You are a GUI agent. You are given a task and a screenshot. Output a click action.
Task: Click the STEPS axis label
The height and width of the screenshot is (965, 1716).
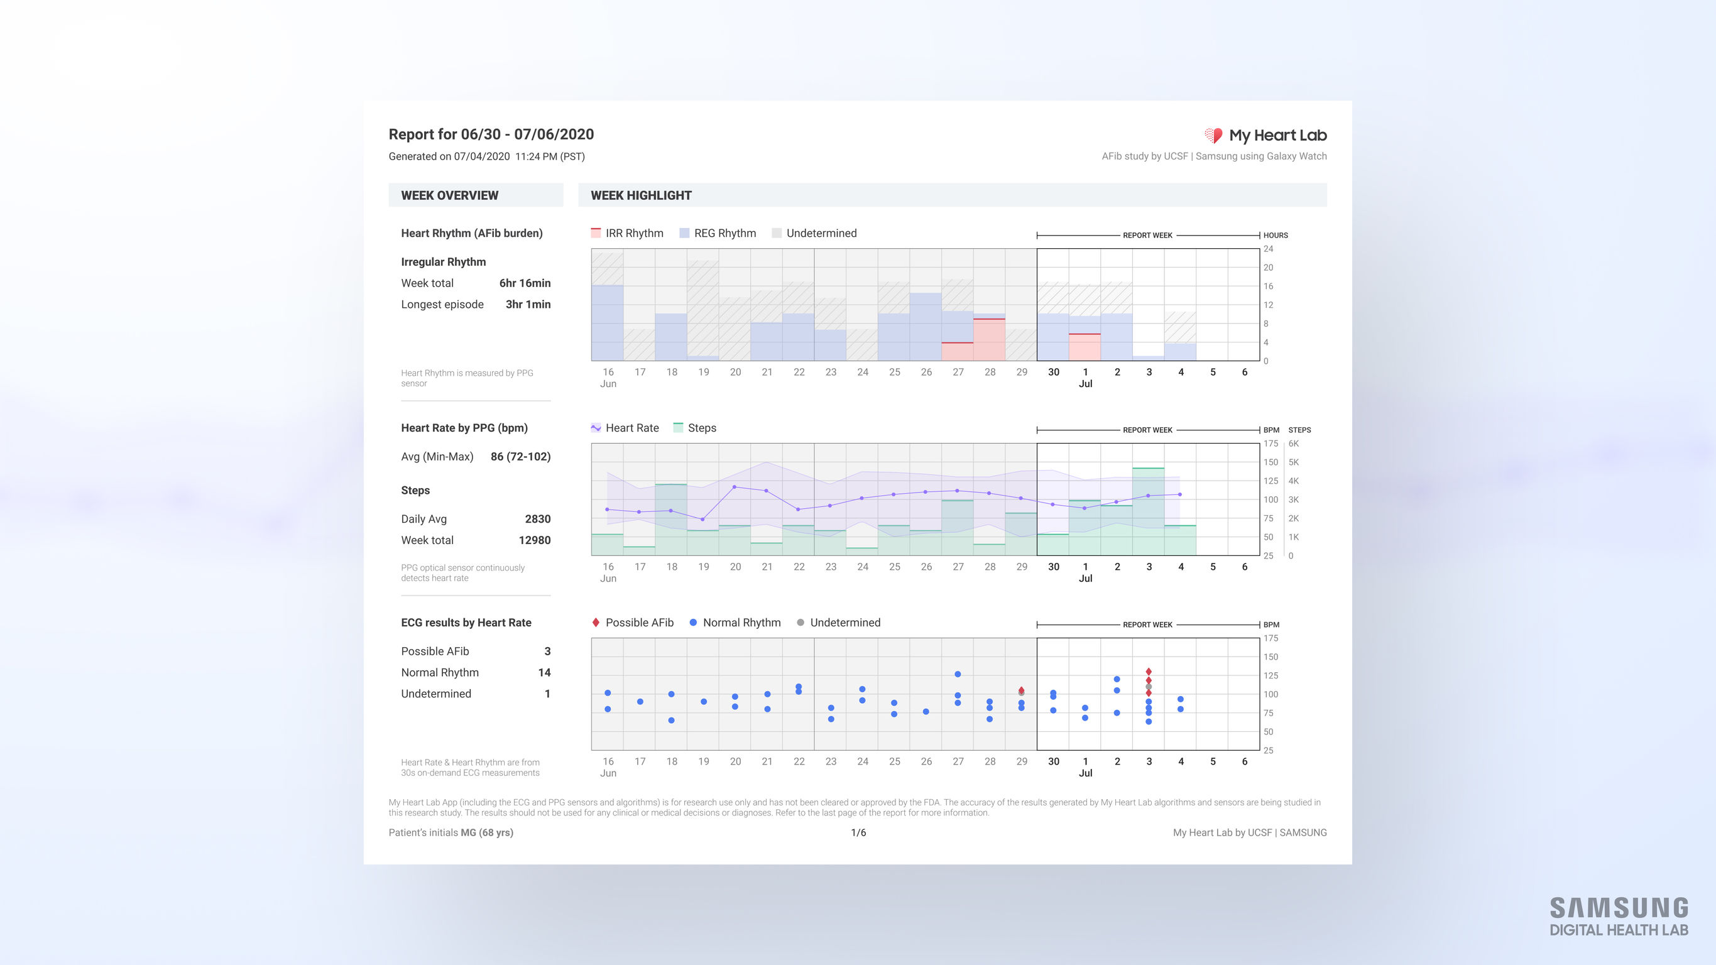pyautogui.click(x=1299, y=430)
